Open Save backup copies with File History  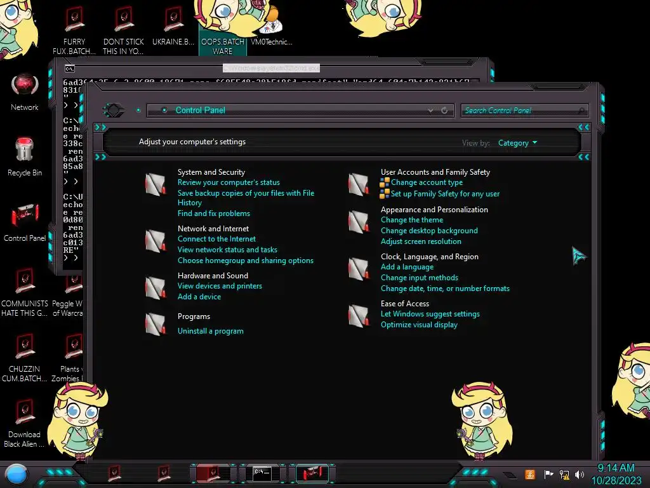[x=246, y=198]
